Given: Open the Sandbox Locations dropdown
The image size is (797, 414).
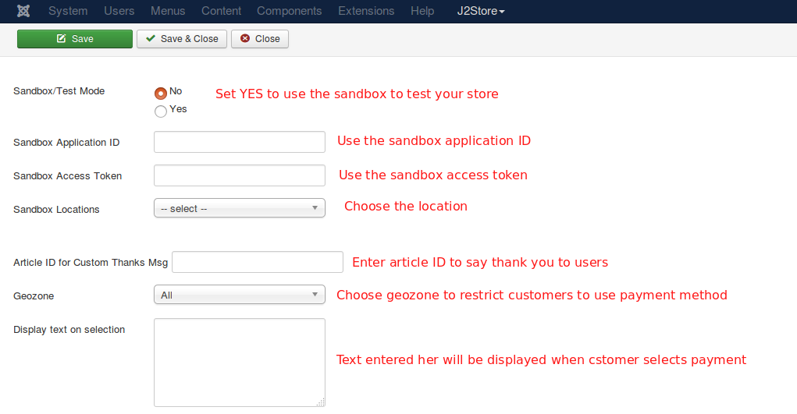Looking at the screenshot, I should [240, 208].
